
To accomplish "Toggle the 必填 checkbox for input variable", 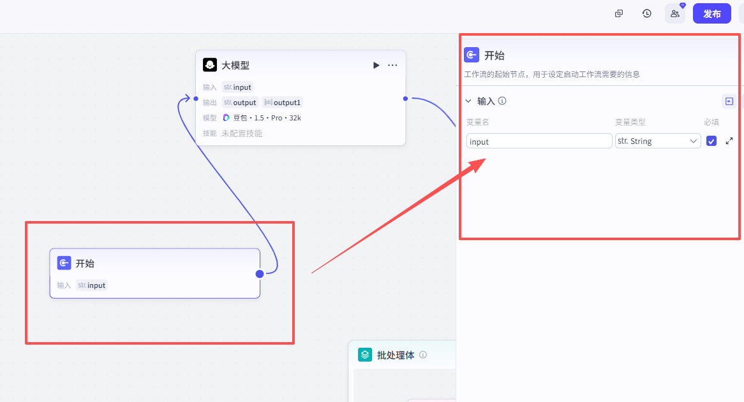I will click(x=711, y=141).
